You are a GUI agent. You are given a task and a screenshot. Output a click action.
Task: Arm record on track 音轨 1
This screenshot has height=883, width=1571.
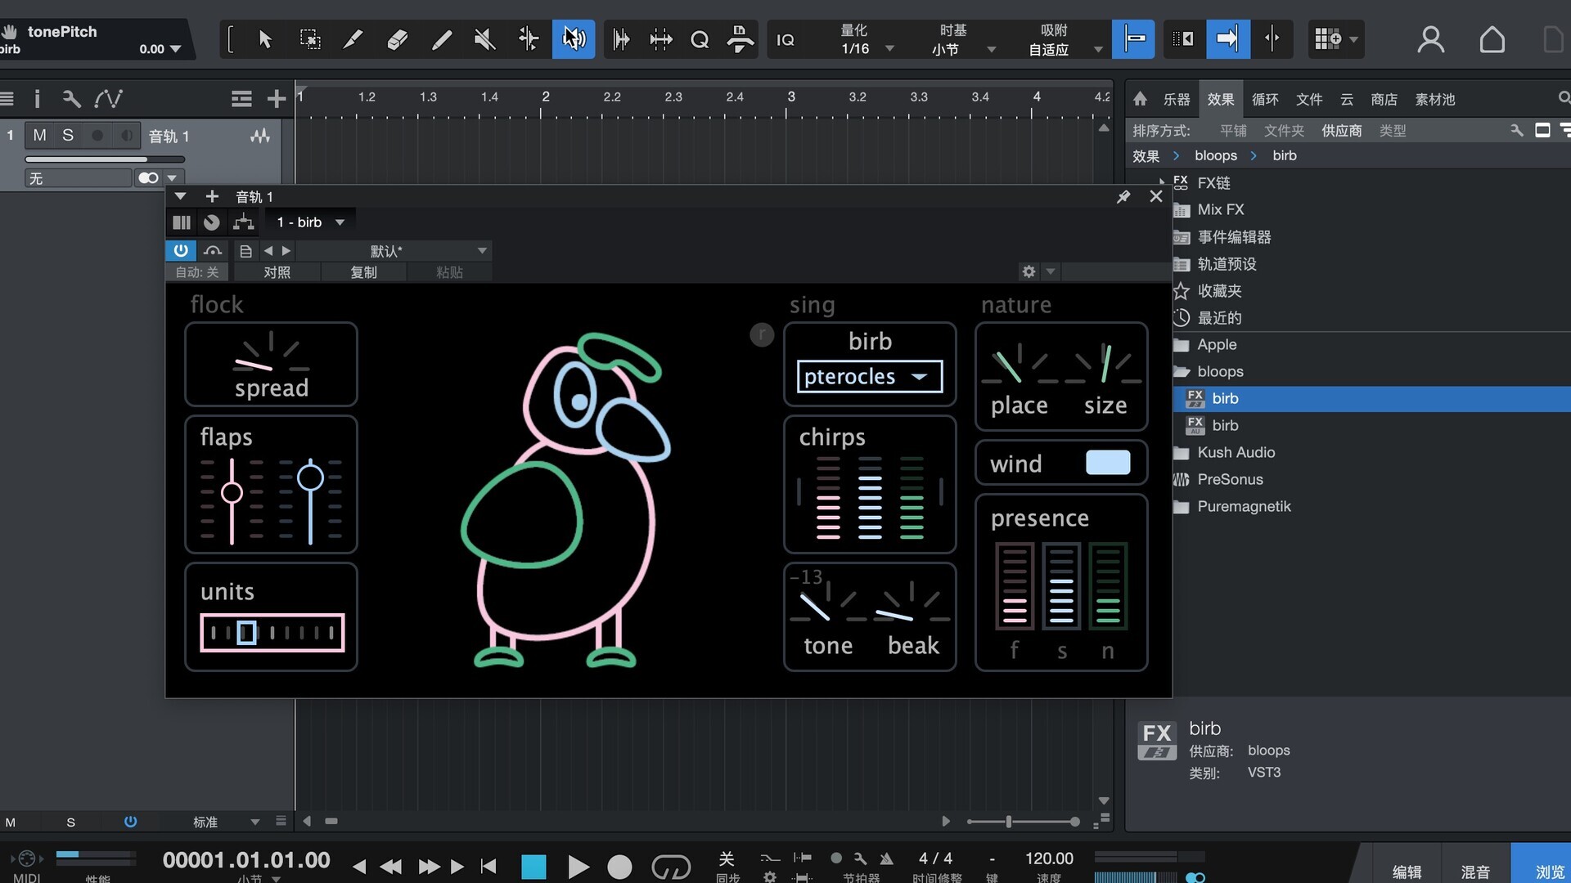97,135
